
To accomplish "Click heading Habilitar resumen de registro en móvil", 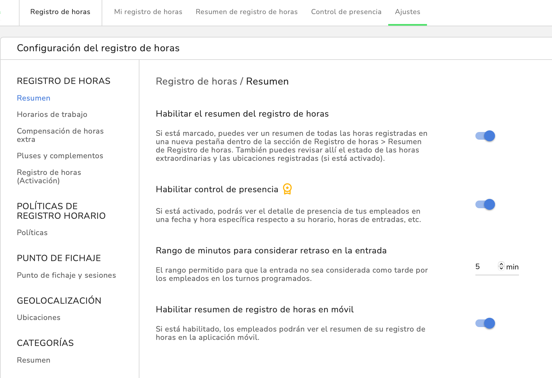I will 255,309.
